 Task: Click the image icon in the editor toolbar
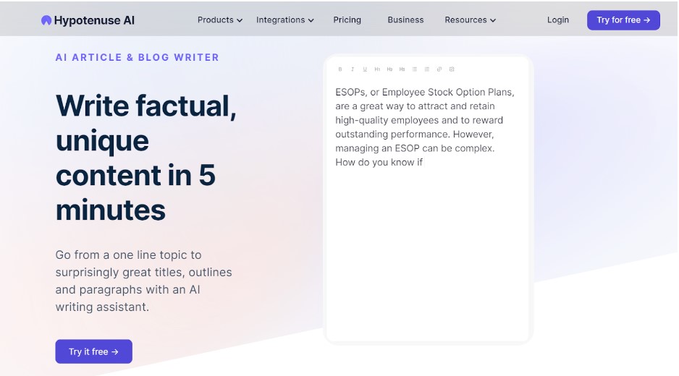pos(452,69)
